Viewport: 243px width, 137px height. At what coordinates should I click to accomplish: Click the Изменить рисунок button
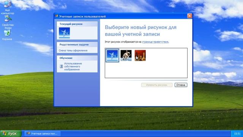pyautogui.click(x=157, y=85)
